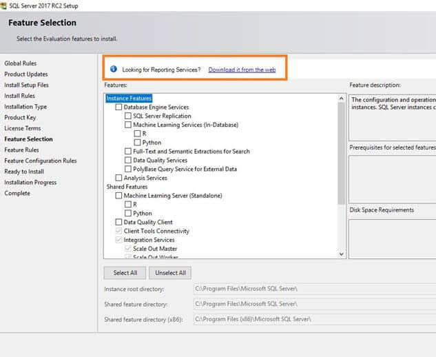
Task: Toggle the Integration Services checkbox
Action: pyautogui.click(x=118, y=240)
